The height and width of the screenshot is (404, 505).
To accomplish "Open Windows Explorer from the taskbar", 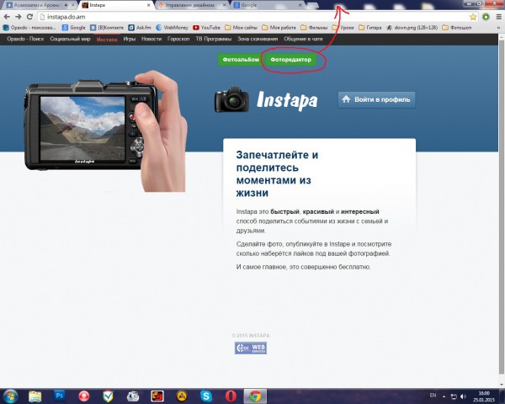I will tap(35, 396).
